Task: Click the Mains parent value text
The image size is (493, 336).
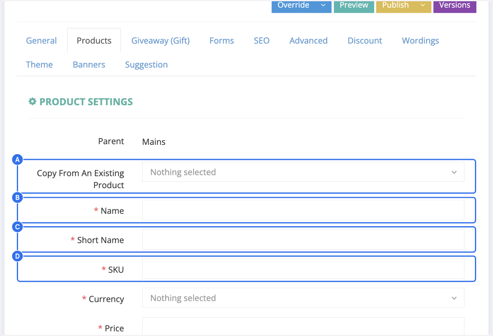Action: click(154, 142)
